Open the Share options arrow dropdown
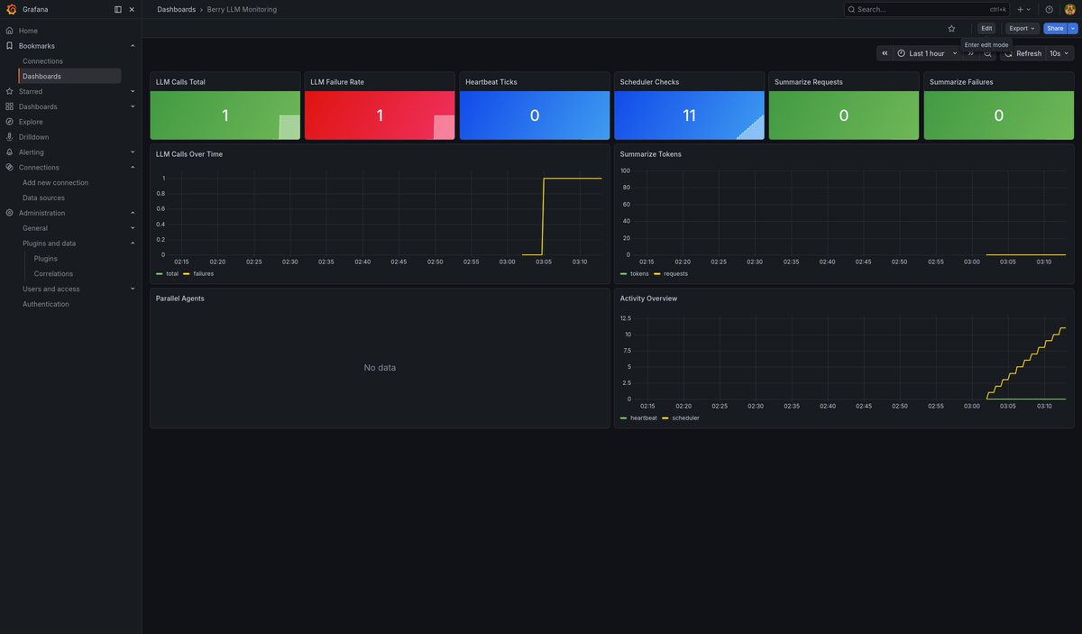 point(1073,28)
